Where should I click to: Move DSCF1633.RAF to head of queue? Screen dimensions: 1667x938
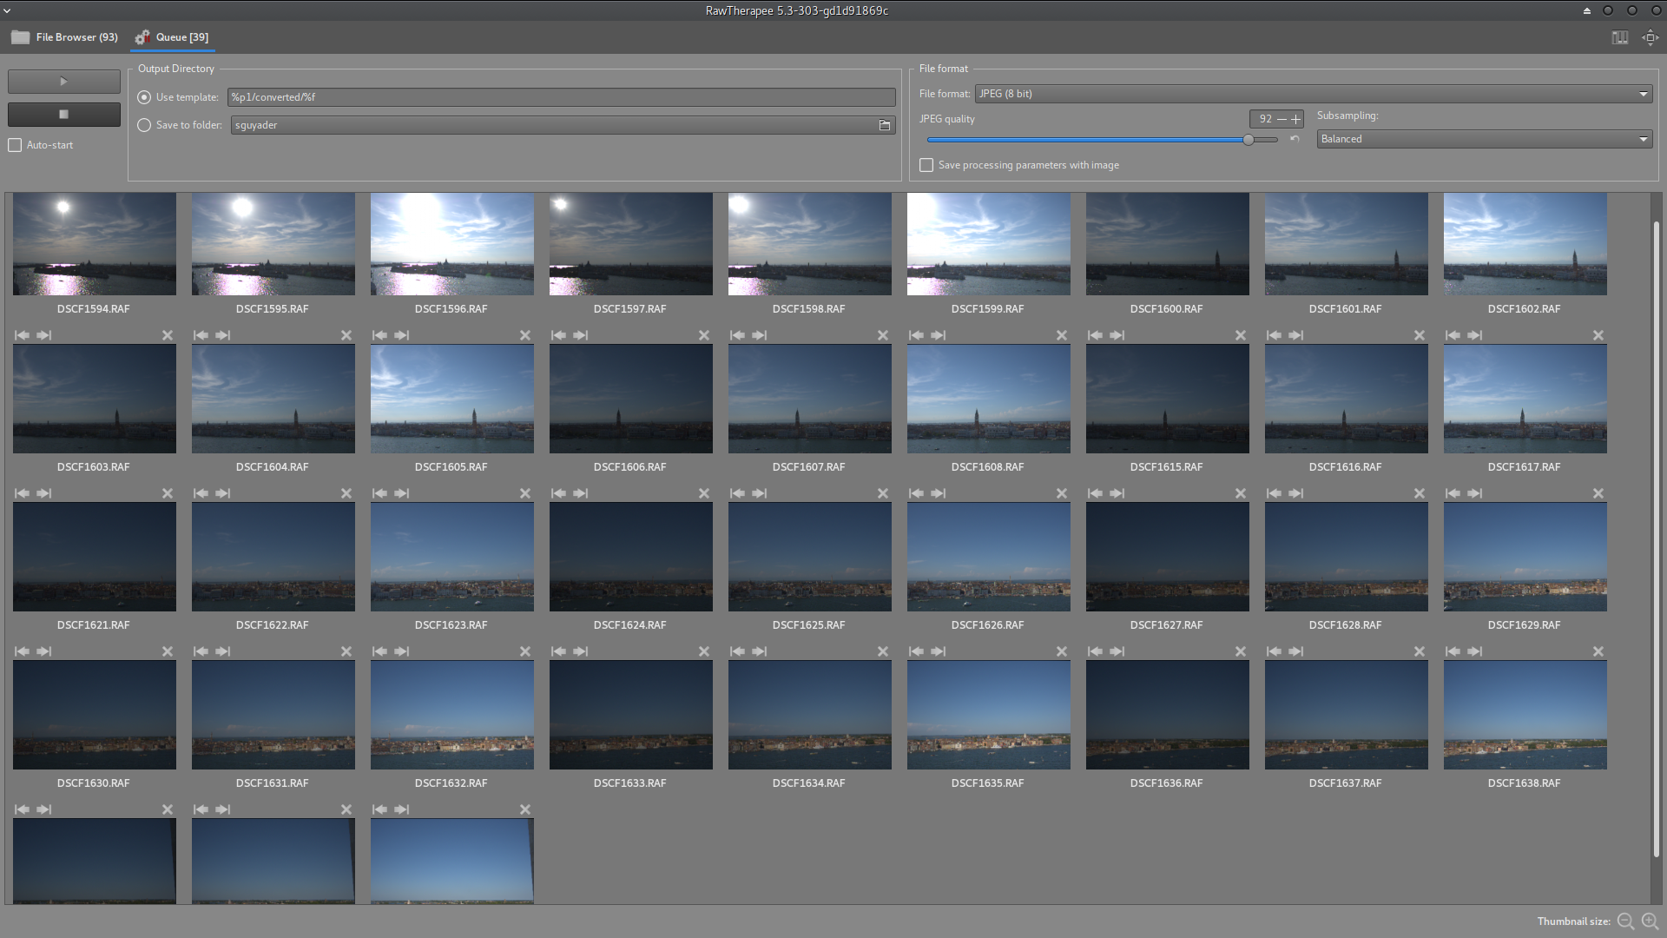tap(558, 651)
